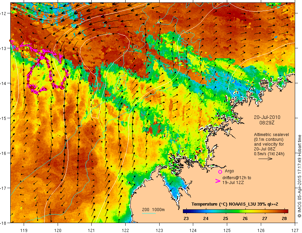Viewport: 302px width, 233px height.
Task: Click the longitude axis label 124
Action: pos(193,230)
